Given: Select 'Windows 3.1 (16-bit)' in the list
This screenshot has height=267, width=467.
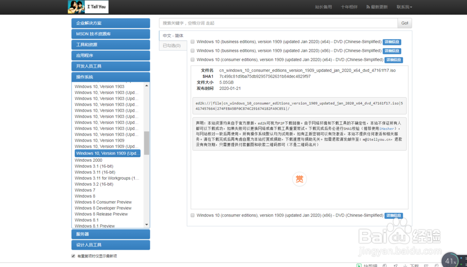Looking at the screenshot, I should click(94, 166).
